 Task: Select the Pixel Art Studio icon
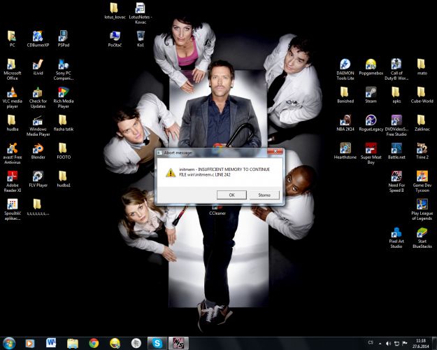(x=396, y=238)
